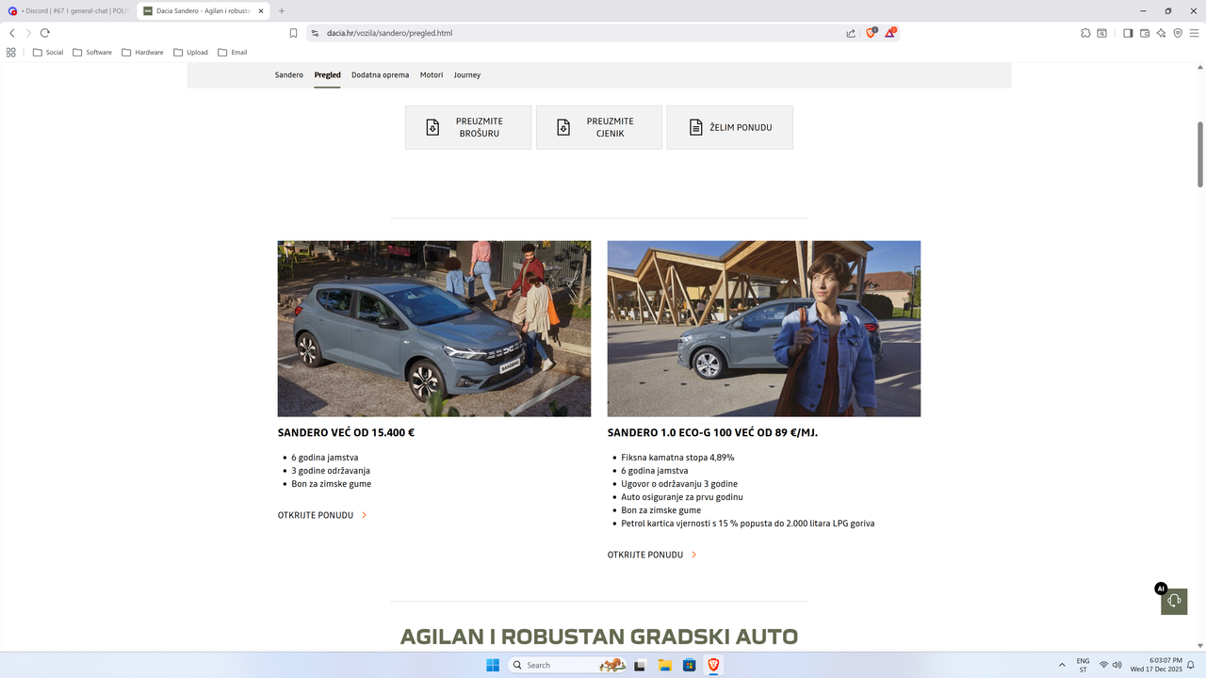This screenshot has width=1206, height=678.
Task: Open Task View from taskbar
Action: (640, 665)
